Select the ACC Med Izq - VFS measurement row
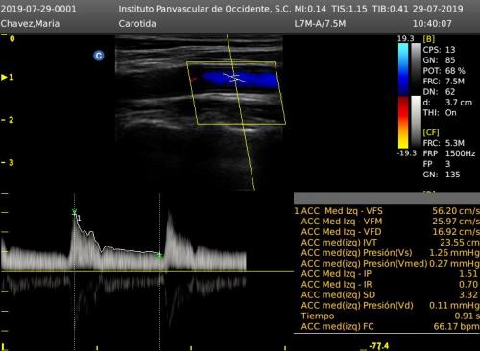 point(387,211)
